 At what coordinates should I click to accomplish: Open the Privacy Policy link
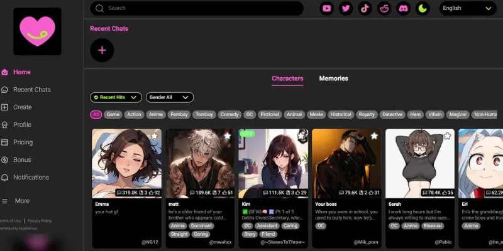pos(40,221)
